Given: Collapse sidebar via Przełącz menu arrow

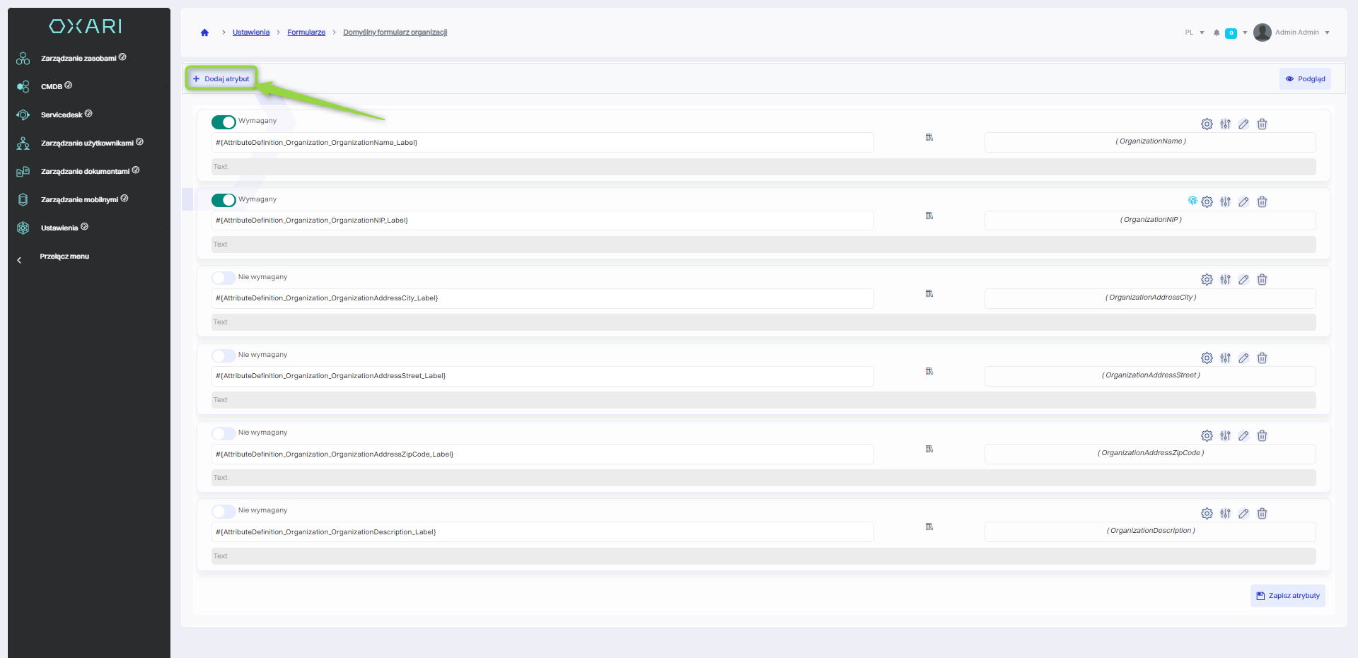Looking at the screenshot, I should [20, 260].
